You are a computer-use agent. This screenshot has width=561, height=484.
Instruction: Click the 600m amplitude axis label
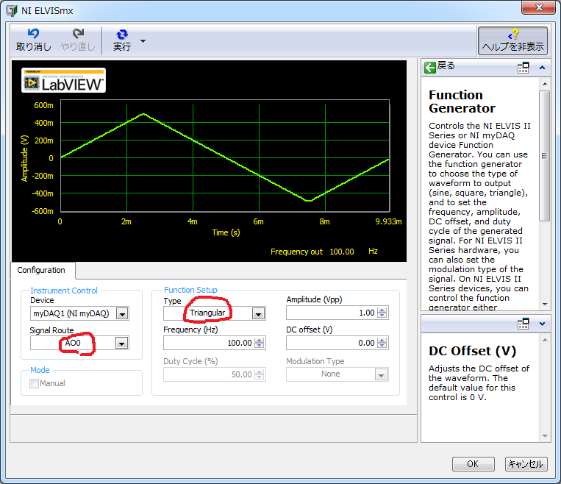43,105
